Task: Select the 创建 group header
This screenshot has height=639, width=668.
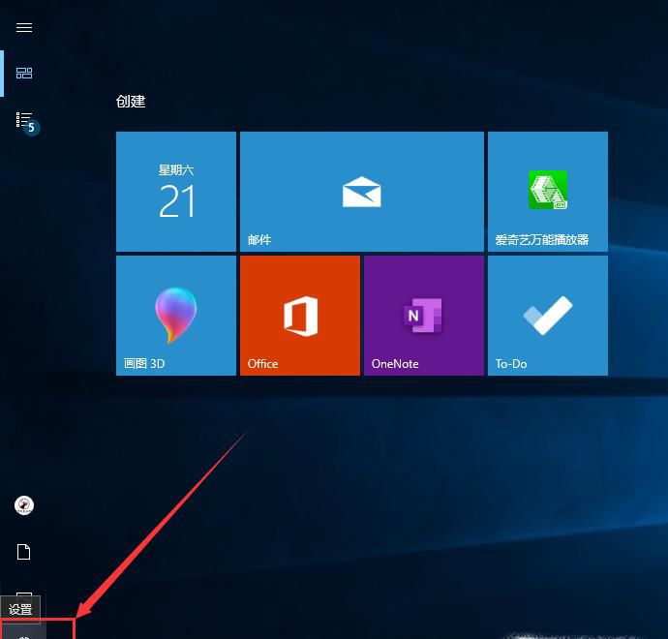Action: tap(131, 102)
